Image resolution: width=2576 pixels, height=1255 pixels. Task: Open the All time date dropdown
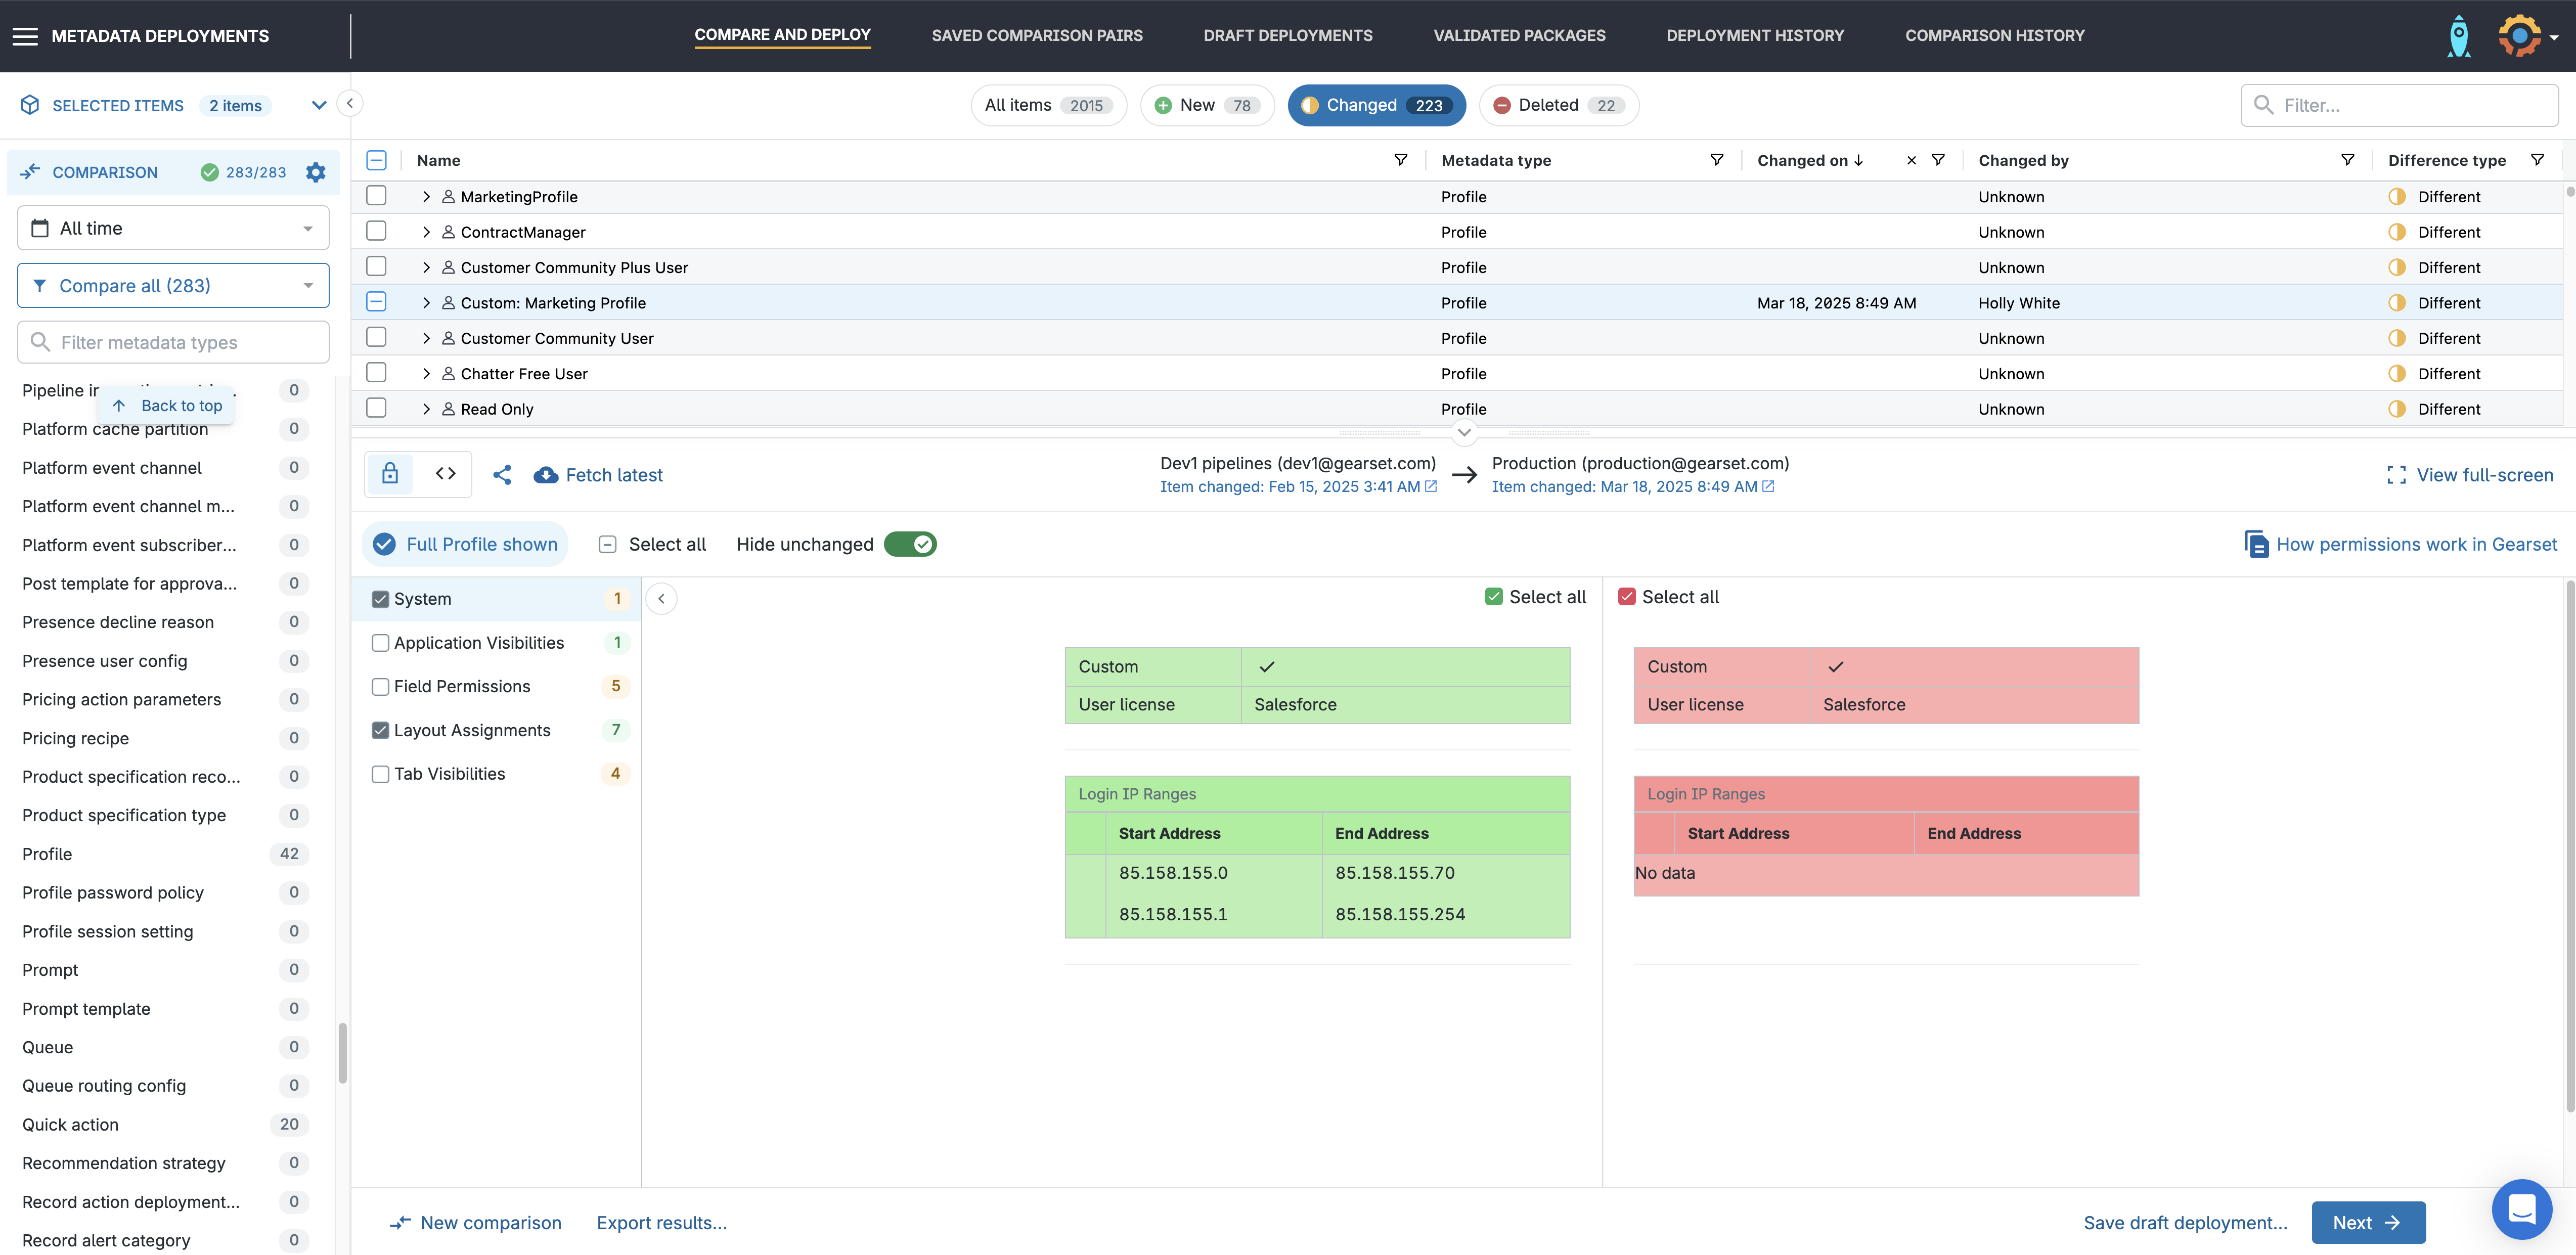pos(173,228)
